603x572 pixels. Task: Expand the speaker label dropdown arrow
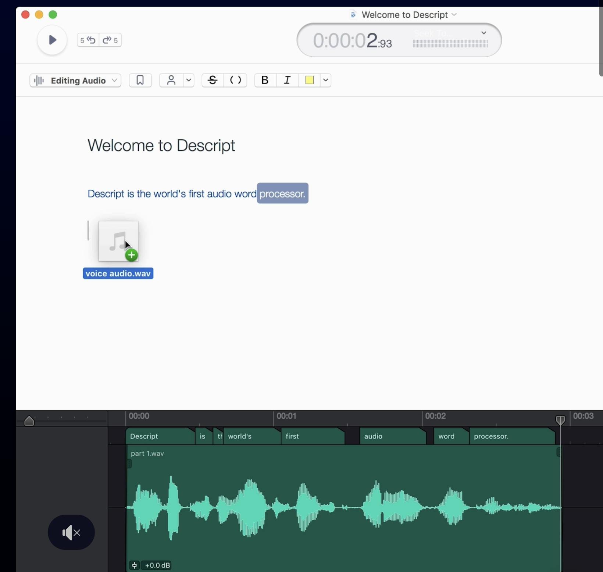[189, 80]
